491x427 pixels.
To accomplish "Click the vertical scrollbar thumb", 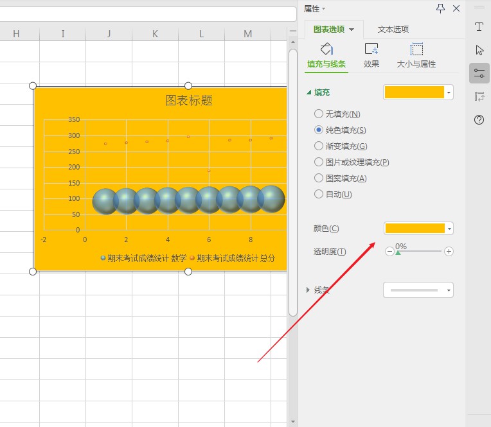I will (293, 182).
